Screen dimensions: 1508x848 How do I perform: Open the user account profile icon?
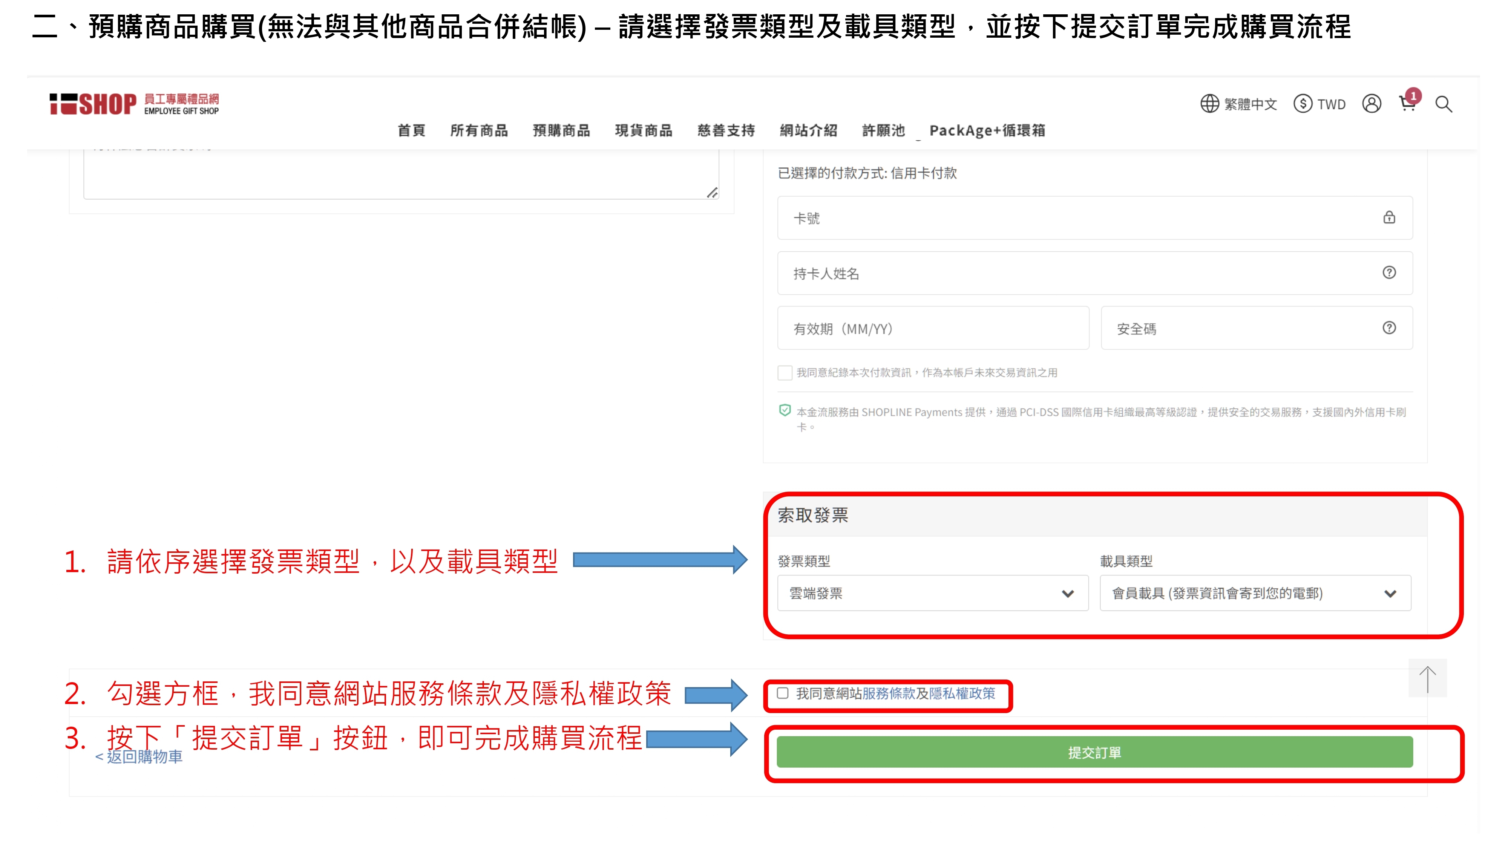(1372, 104)
